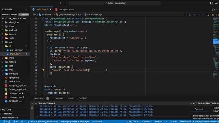
Task: Expand the windows folder
Action: pos(15,74)
